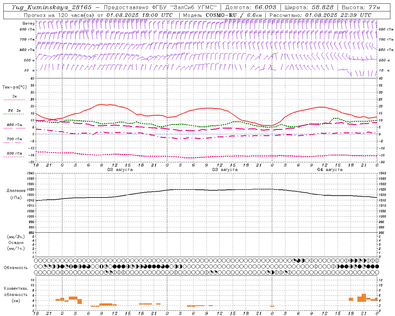Select the Давление pressure panel label
The width and height of the screenshot is (395, 316).
coord(16,191)
